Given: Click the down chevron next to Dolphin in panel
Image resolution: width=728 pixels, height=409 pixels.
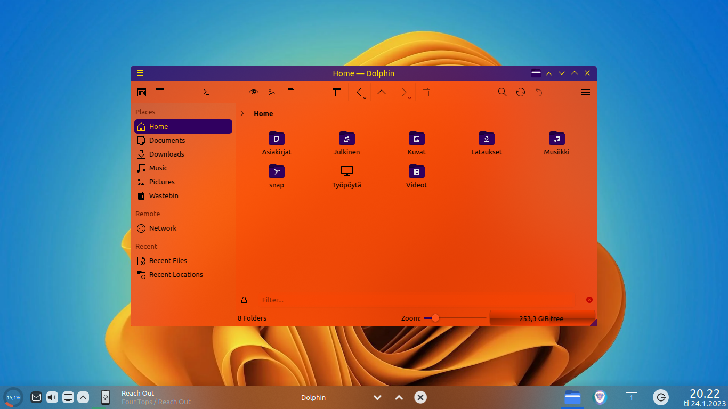Looking at the screenshot, I should pyautogui.click(x=378, y=397).
